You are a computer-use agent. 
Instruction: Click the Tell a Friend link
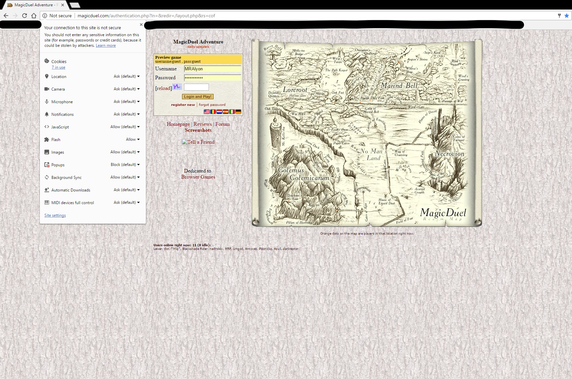coord(198,142)
